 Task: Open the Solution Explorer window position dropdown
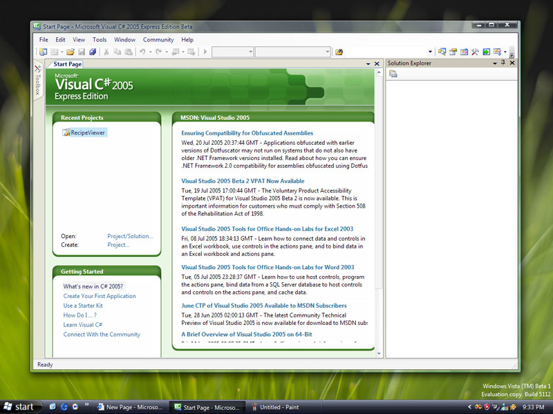495,63
